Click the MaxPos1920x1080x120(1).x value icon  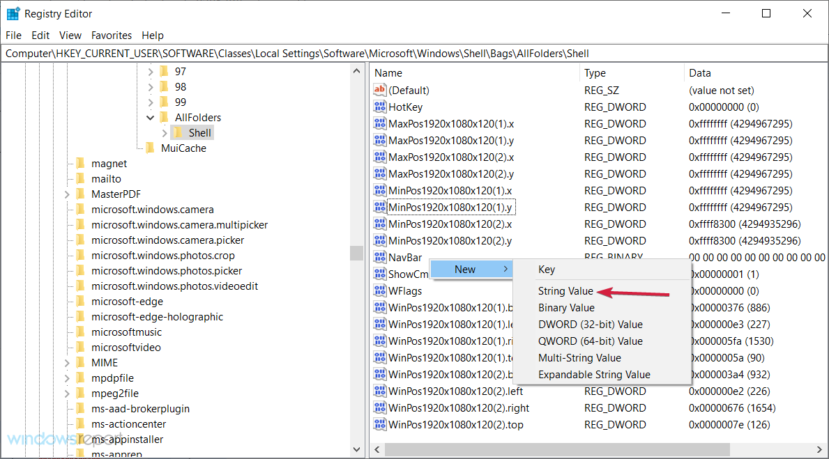coord(379,123)
